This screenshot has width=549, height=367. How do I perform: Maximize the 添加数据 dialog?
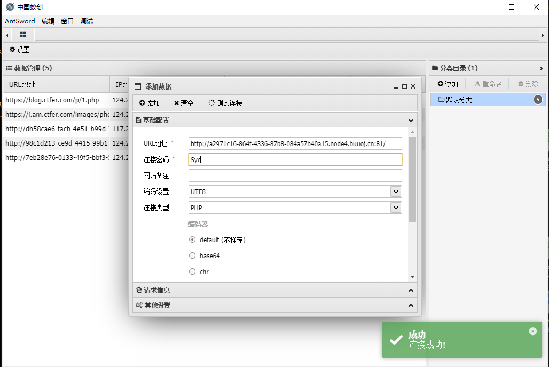pos(404,86)
